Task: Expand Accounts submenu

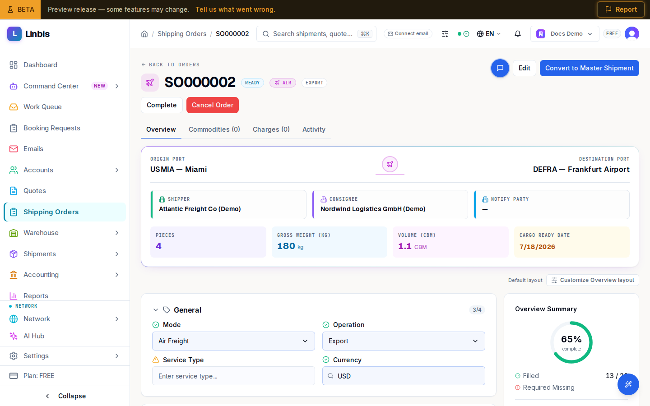Action: (117, 170)
